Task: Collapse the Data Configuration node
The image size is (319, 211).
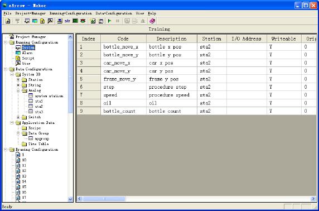Action: pos(6,69)
